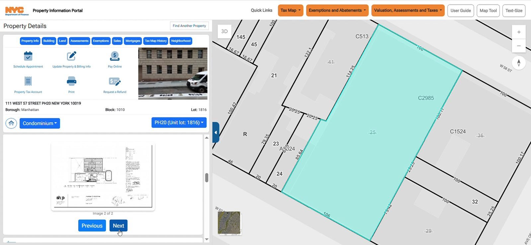
Task: Go to the Property Info tab
Action: [30, 41]
